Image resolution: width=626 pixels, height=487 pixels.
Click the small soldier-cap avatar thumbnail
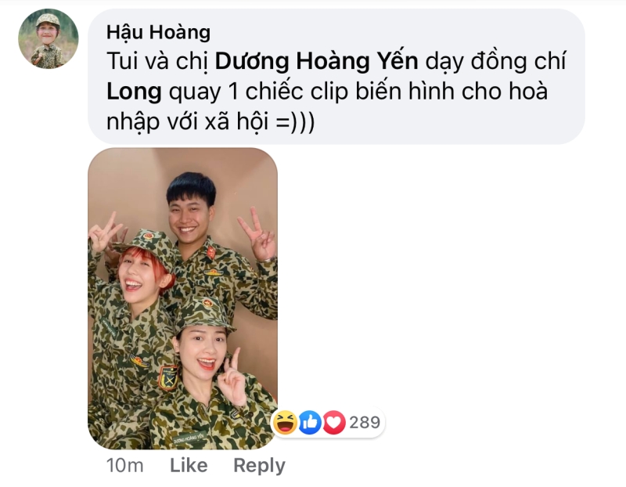pyautogui.click(x=49, y=38)
